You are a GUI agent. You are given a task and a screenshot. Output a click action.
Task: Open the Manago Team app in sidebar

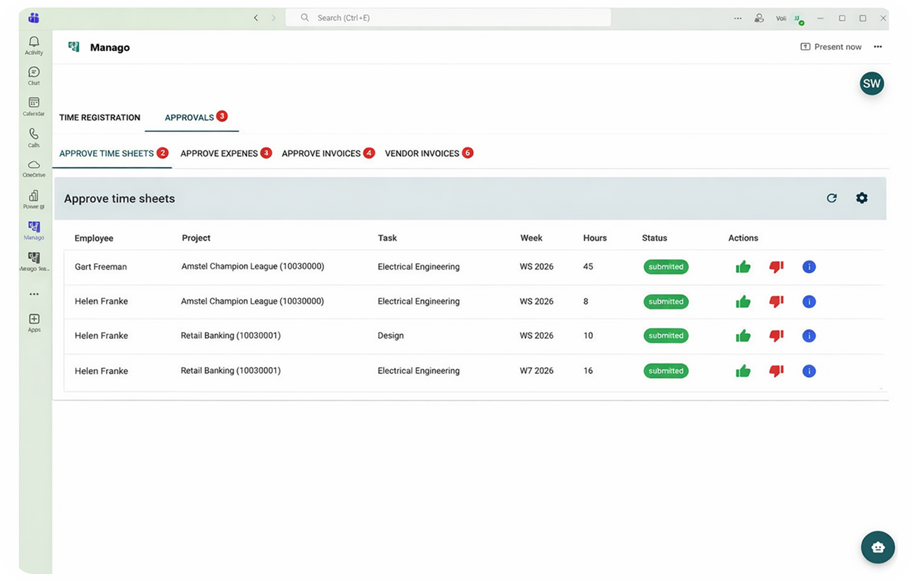tap(34, 261)
